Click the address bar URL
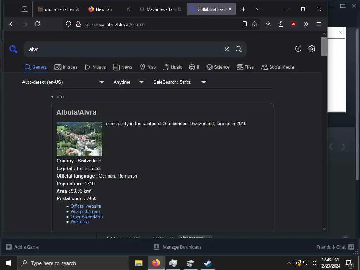 pos(115,24)
